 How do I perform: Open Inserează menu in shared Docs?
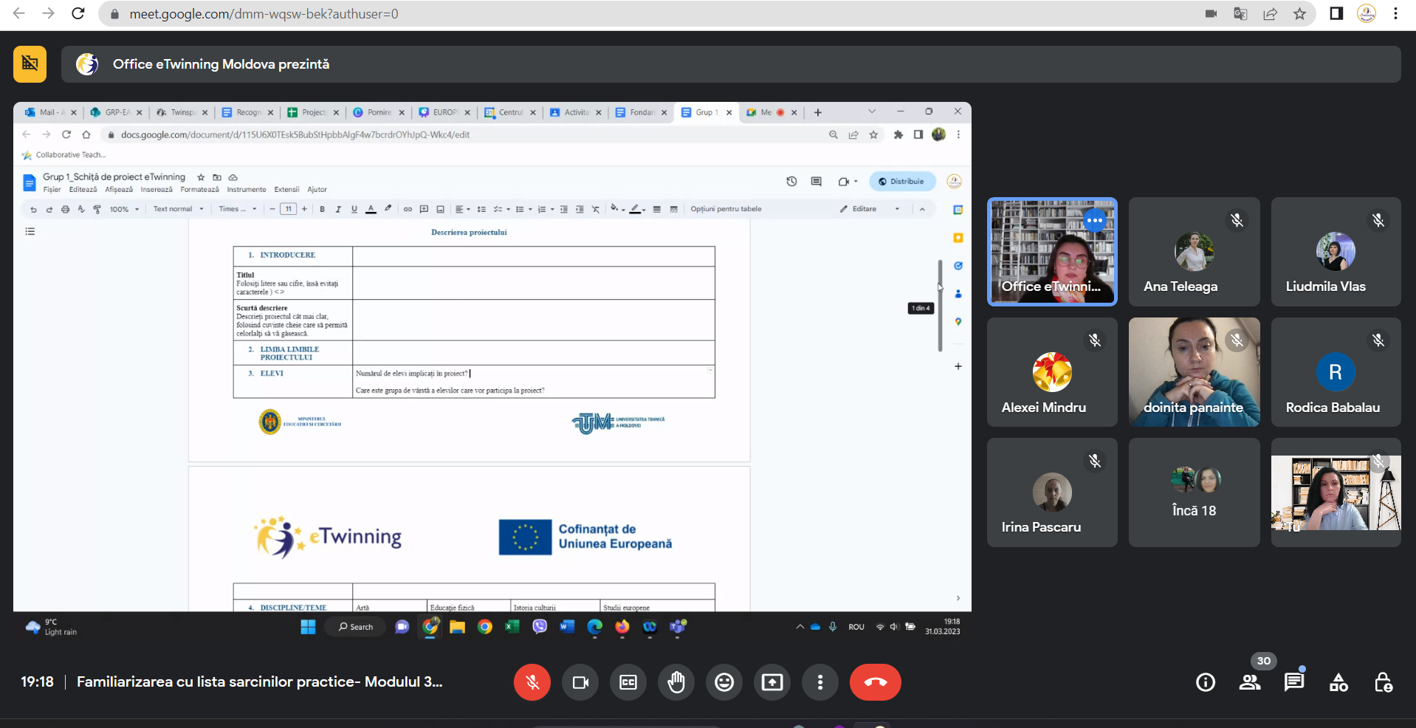point(157,190)
